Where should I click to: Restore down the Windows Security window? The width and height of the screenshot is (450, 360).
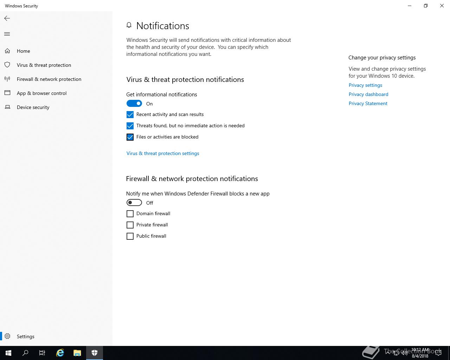[426, 6]
